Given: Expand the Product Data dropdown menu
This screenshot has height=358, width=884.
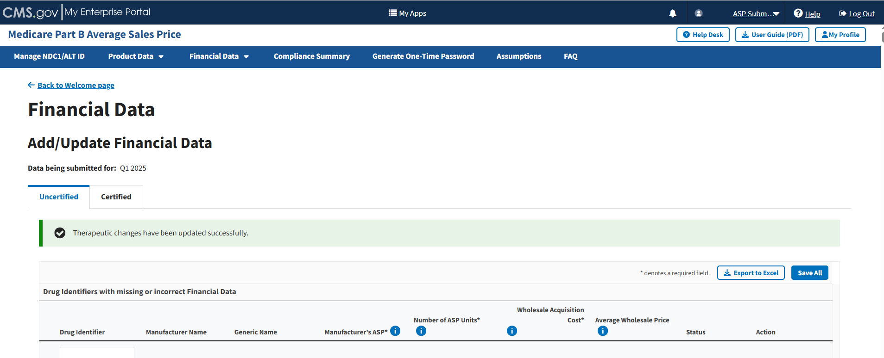Looking at the screenshot, I should [136, 56].
